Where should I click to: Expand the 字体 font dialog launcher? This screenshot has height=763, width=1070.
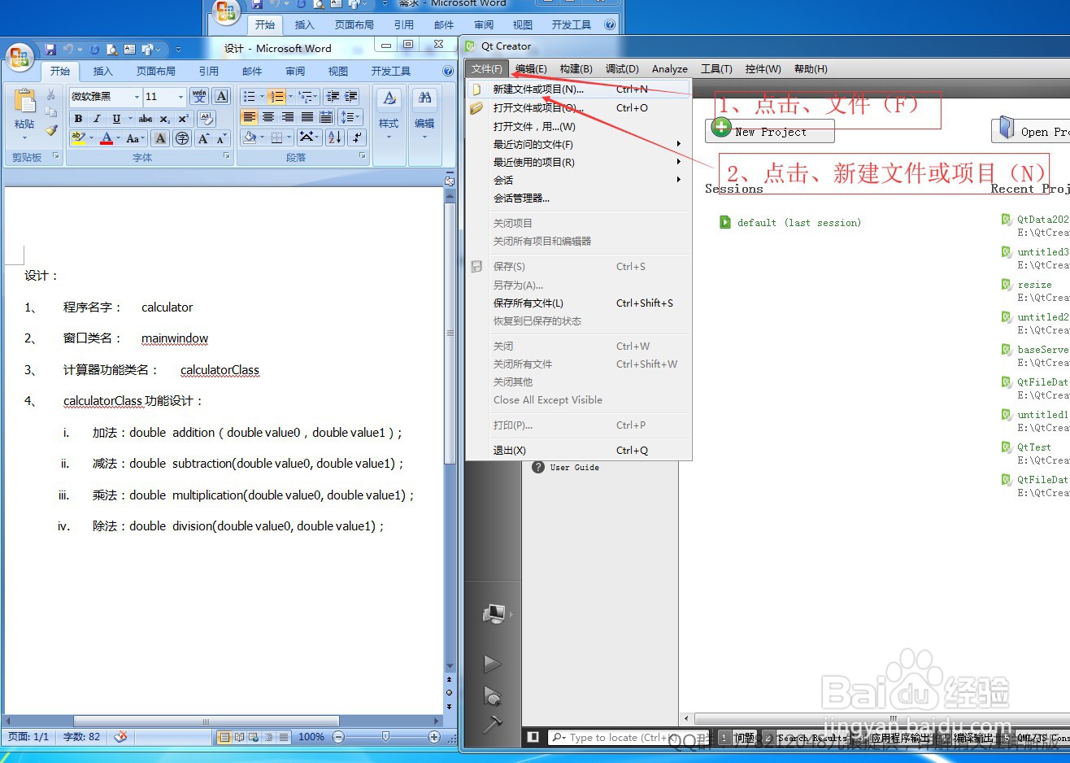(226, 156)
